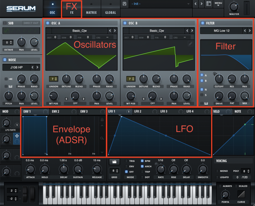The image size is (255, 206).
Task: Select next OSC A wavetable arrow
Action: pos(115,31)
